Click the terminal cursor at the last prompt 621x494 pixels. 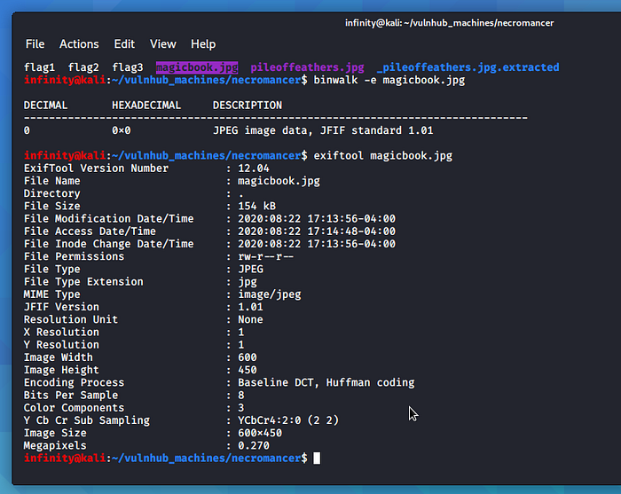[317, 458]
